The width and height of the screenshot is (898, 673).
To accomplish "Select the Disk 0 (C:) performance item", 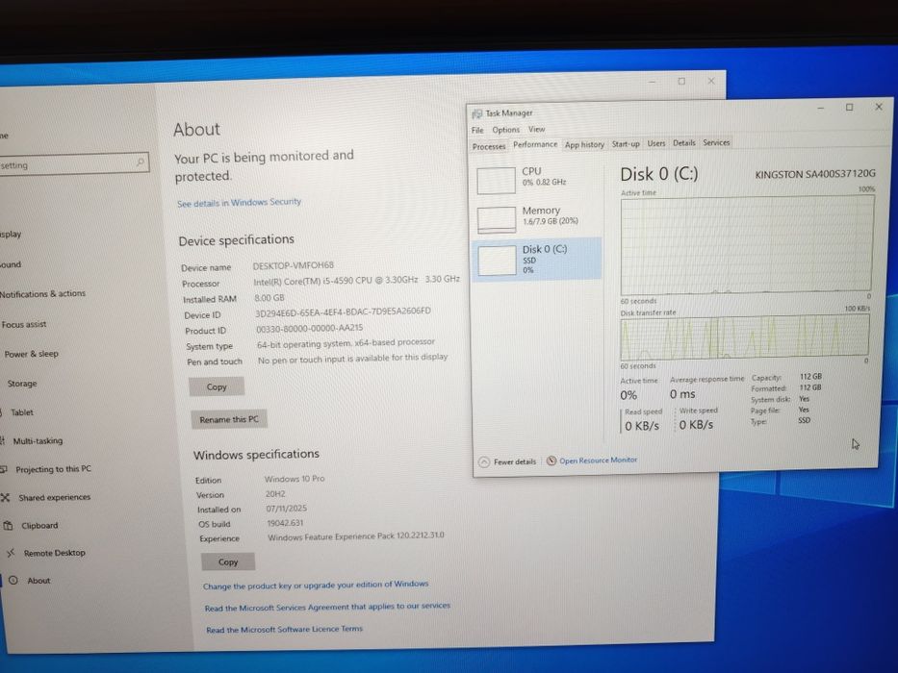I will 537,259.
